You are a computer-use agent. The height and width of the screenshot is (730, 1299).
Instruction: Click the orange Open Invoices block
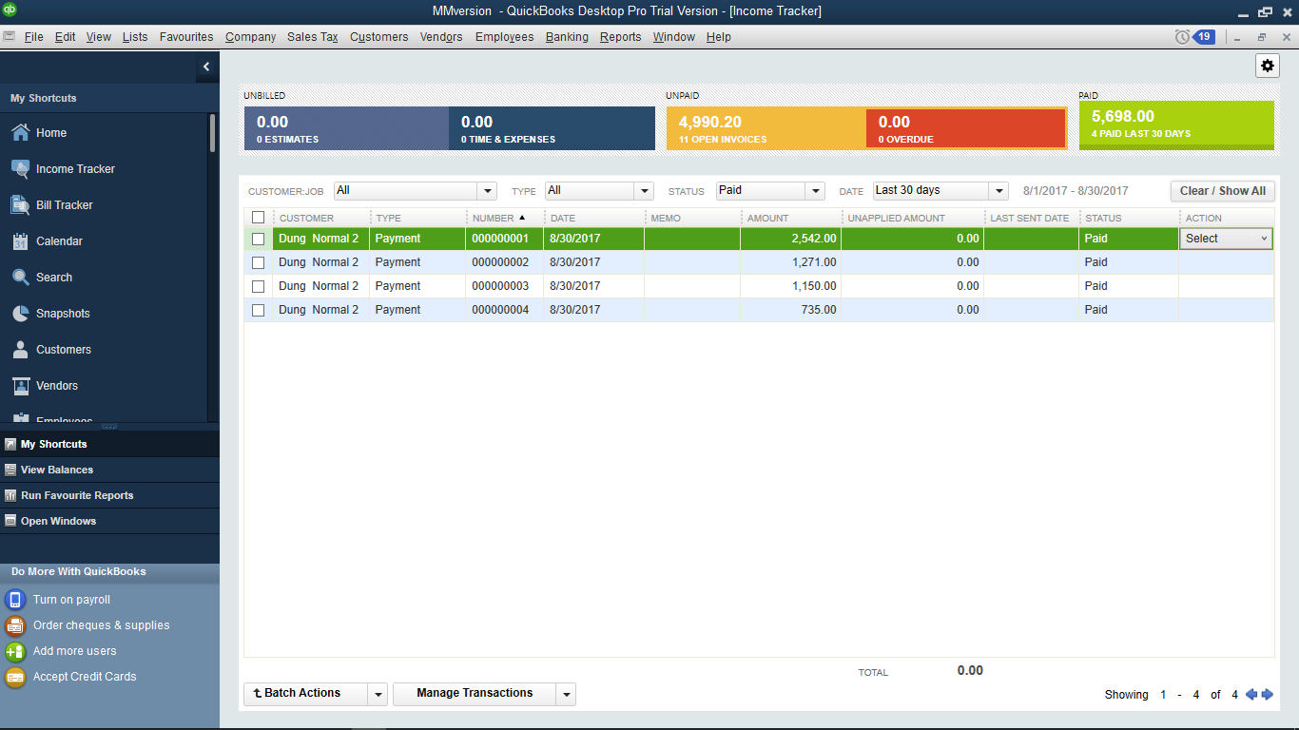tap(766, 128)
